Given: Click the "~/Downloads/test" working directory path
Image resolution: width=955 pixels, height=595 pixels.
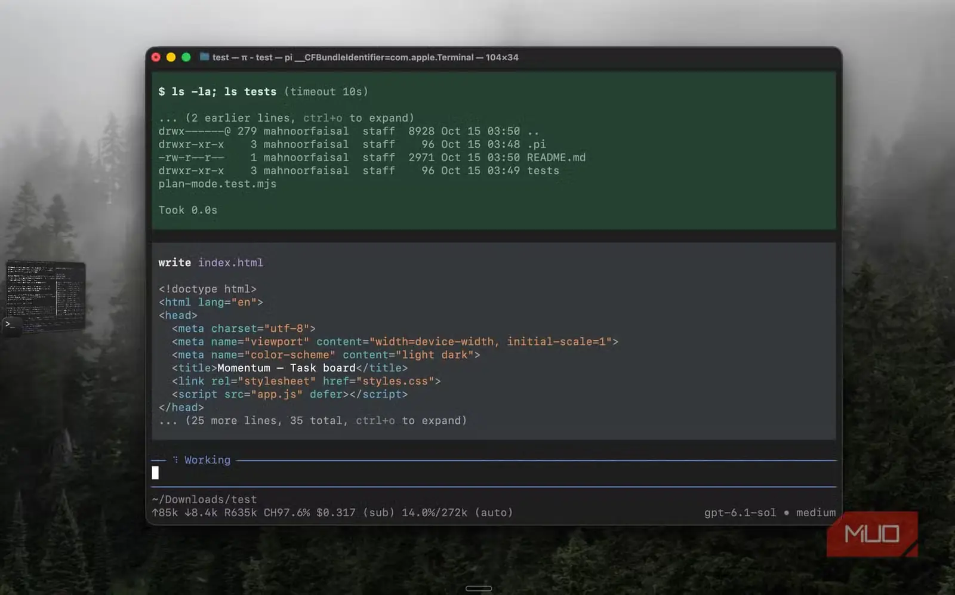Looking at the screenshot, I should tap(204, 500).
